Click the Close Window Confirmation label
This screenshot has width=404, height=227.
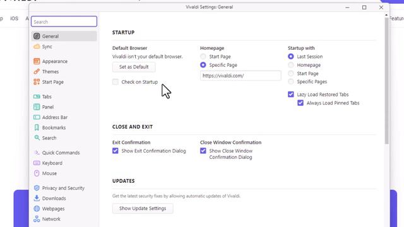230,143
